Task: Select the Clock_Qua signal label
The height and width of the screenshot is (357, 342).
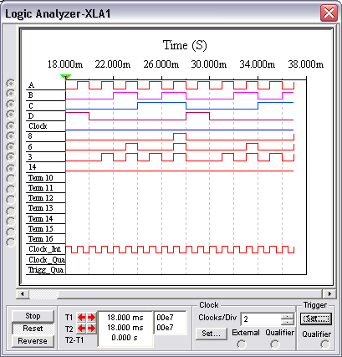Action: click(47, 260)
